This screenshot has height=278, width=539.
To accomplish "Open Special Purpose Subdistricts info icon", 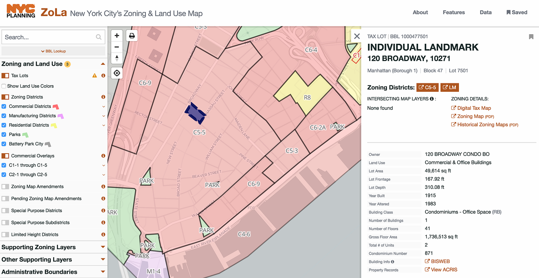I will (x=103, y=222).
